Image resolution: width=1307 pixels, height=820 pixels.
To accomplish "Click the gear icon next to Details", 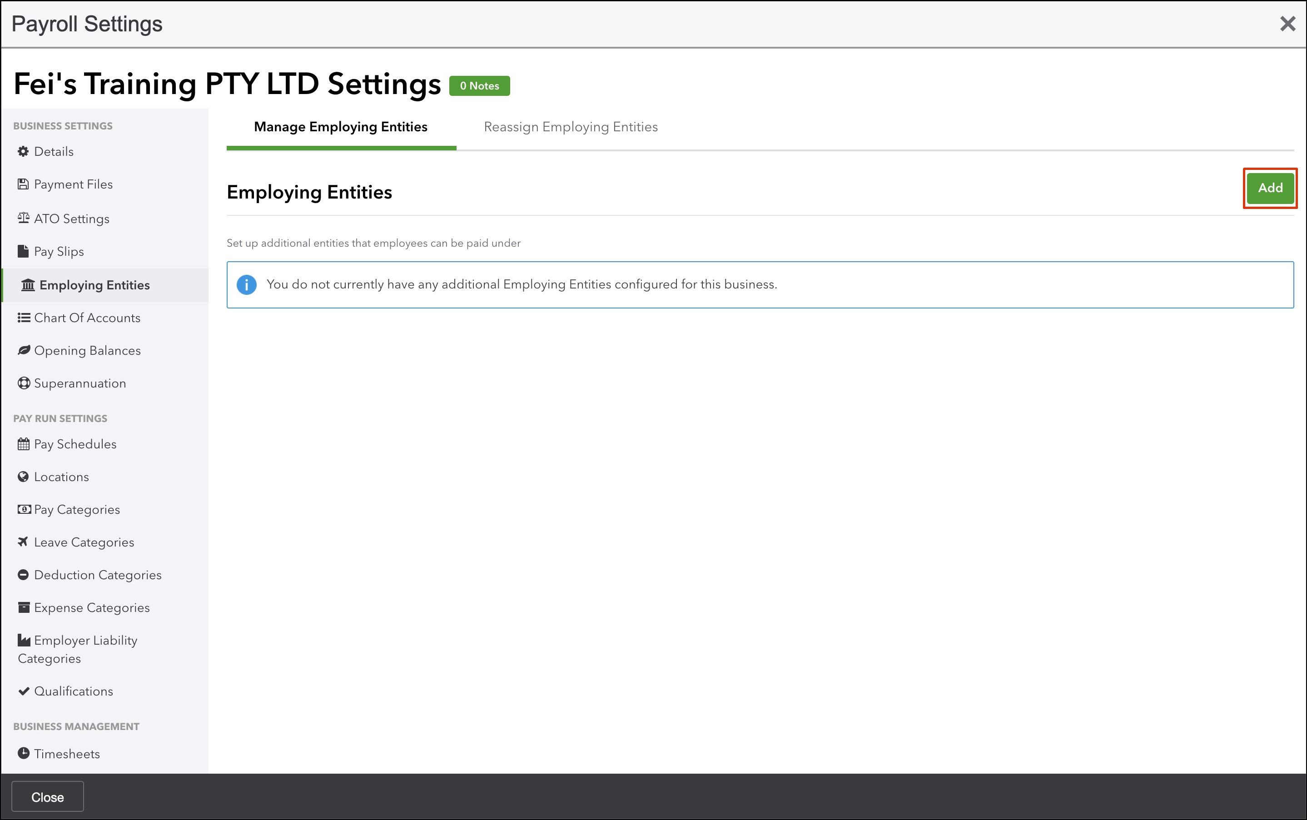I will (23, 151).
